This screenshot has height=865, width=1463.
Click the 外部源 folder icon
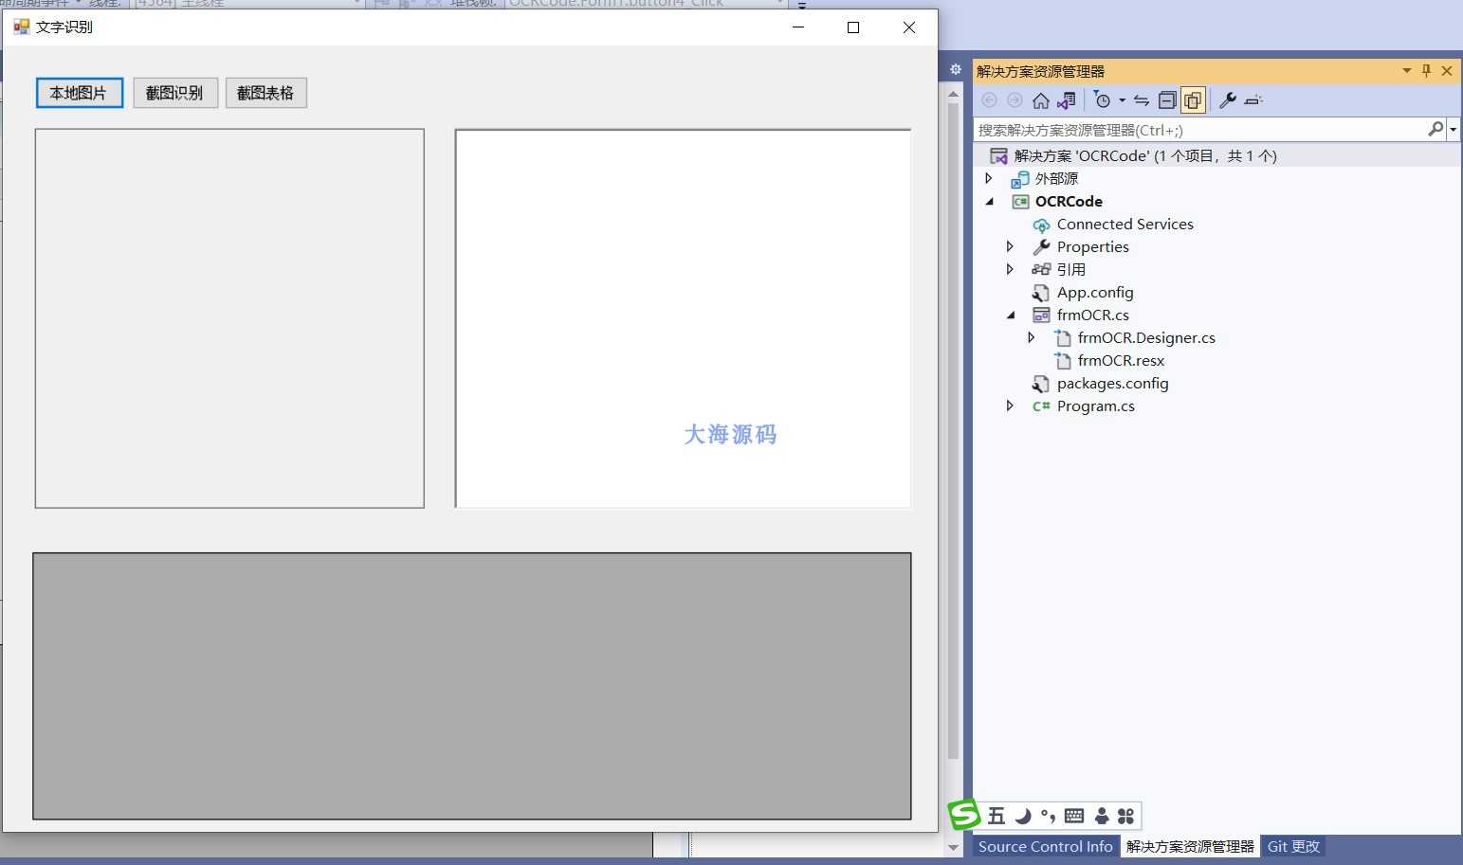pos(1020,178)
